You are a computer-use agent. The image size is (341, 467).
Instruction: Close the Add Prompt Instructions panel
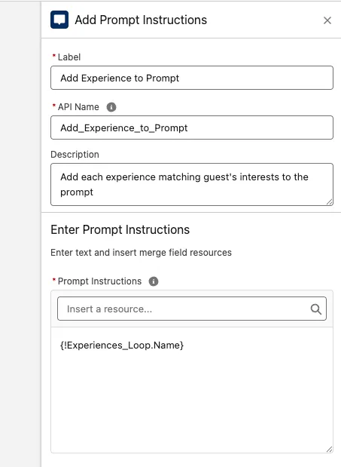(x=327, y=20)
